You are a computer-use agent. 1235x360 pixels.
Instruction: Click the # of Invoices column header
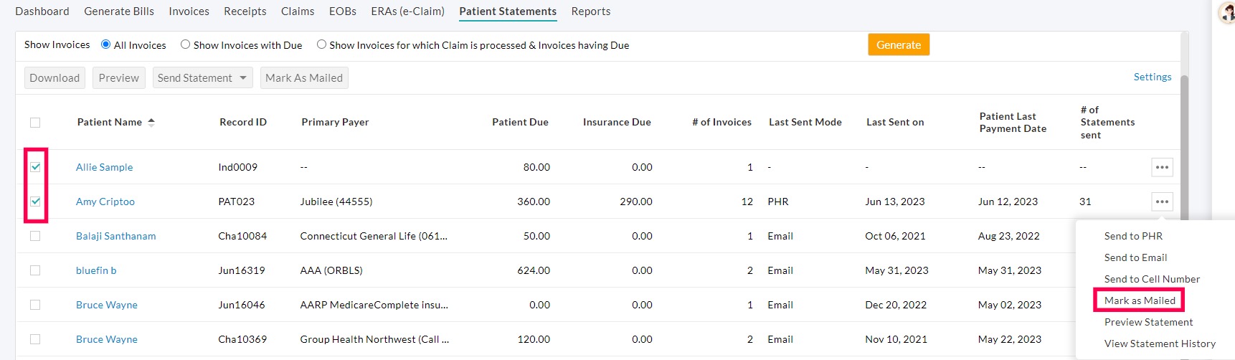(721, 122)
